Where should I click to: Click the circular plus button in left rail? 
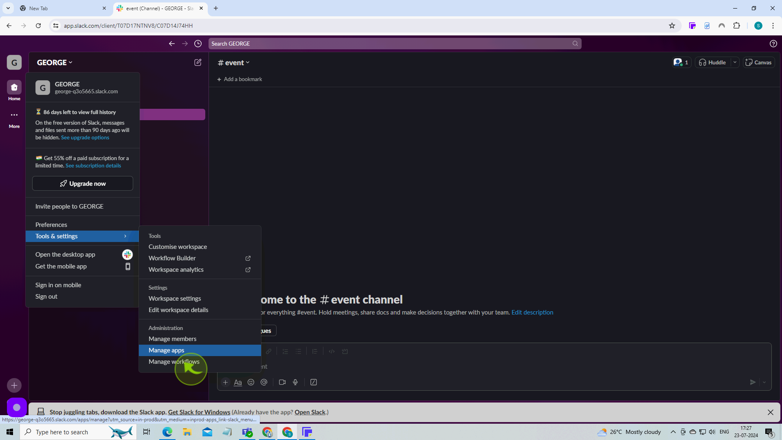[14, 385]
